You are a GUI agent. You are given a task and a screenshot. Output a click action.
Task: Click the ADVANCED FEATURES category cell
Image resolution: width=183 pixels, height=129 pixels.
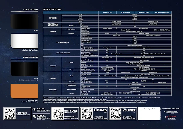[62, 53]
